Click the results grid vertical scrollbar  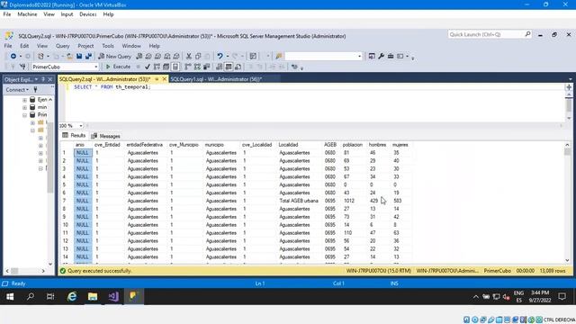[567, 202]
